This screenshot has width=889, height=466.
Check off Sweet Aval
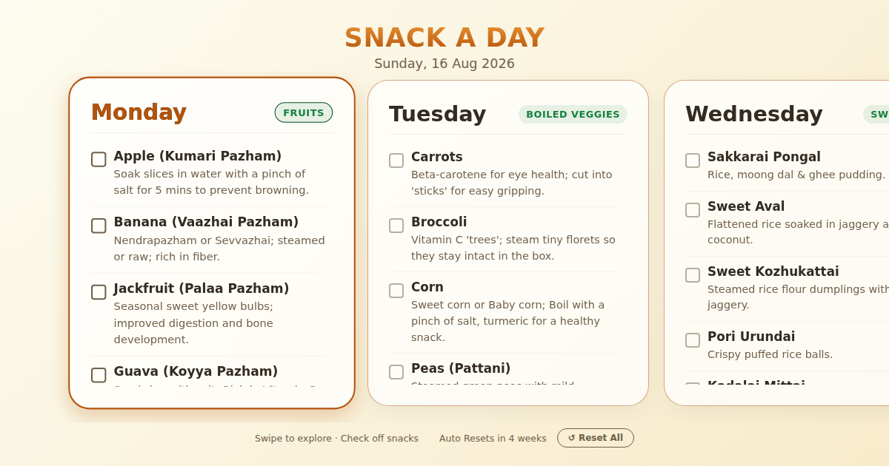pos(693,210)
